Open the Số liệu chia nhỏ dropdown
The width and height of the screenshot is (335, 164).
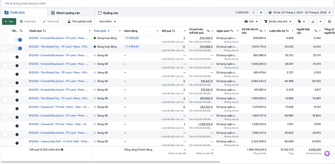(278, 22)
